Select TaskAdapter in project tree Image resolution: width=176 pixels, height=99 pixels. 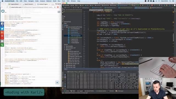75,41
